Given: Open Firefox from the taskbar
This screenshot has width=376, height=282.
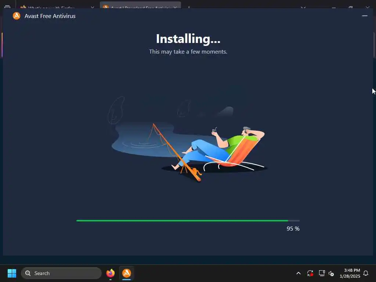Looking at the screenshot, I should [110, 273].
